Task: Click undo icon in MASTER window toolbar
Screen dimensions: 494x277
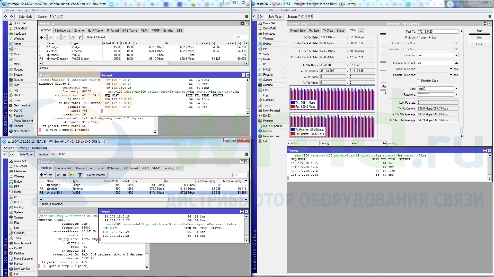Action: pyautogui.click(x=5, y=16)
